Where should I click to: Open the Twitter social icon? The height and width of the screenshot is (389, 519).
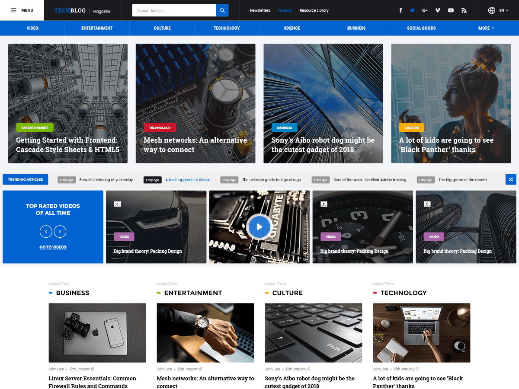click(x=412, y=10)
